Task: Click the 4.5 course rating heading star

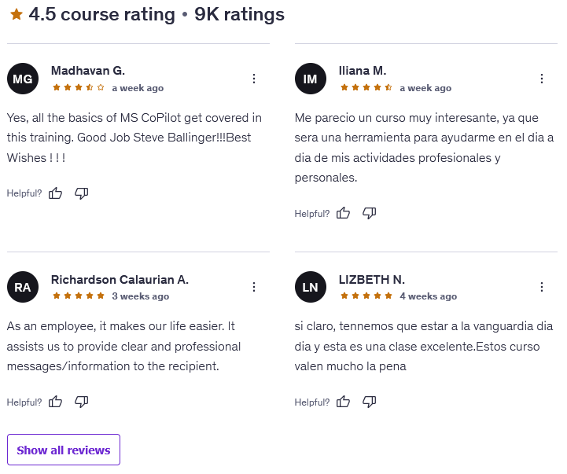Action: tap(16, 15)
